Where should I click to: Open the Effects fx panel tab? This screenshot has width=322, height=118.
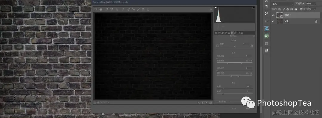[x=235, y=33]
